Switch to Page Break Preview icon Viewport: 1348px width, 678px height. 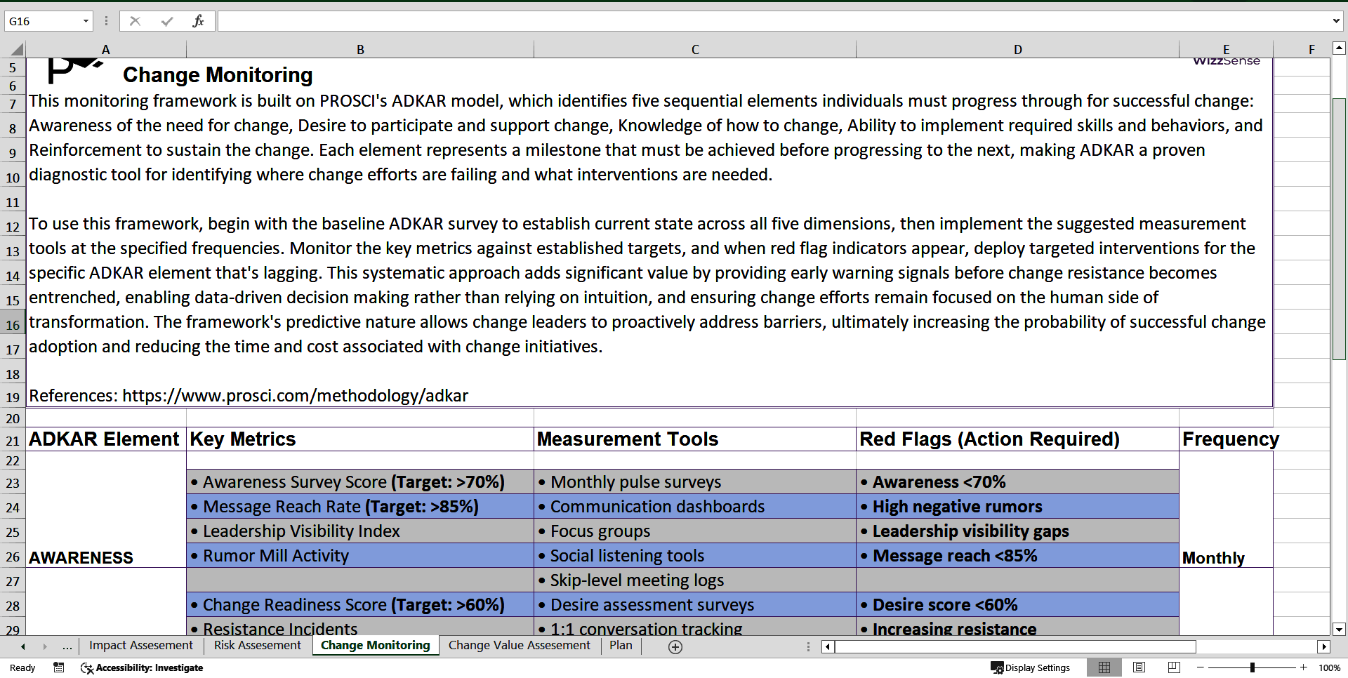click(x=1174, y=667)
